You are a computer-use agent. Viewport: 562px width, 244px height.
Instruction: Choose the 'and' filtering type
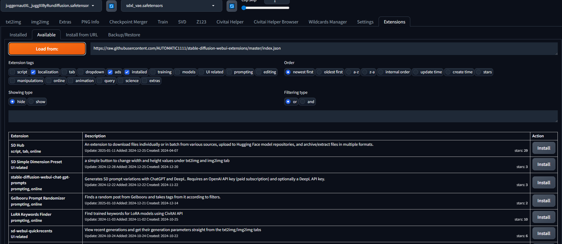303,102
